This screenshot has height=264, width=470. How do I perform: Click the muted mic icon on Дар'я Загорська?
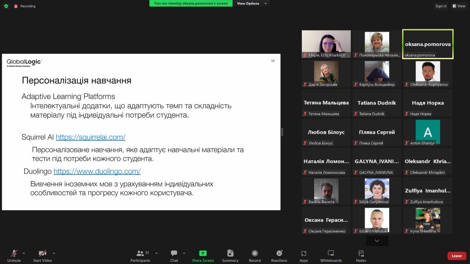[305, 84]
